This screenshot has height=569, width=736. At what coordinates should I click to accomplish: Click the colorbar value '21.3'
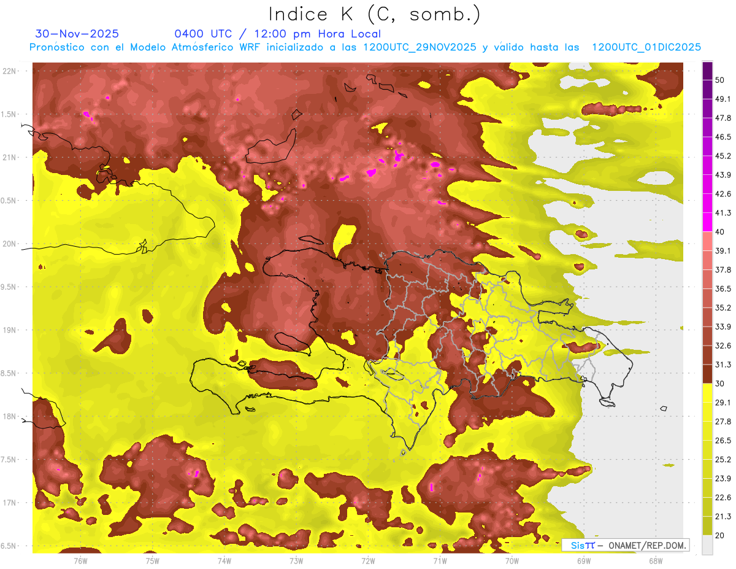click(x=723, y=517)
